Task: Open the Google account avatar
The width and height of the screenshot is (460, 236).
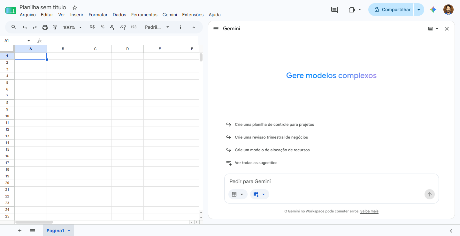Action: click(448, 10)
